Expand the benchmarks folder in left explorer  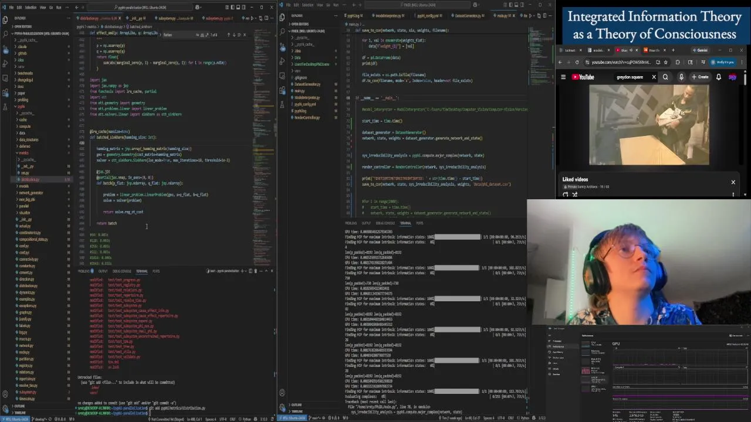25,73
